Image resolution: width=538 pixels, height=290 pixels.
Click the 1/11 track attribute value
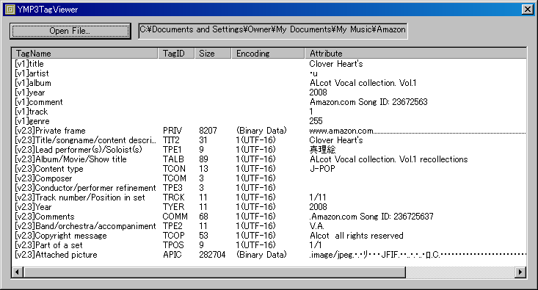click(x=318, y=197)
